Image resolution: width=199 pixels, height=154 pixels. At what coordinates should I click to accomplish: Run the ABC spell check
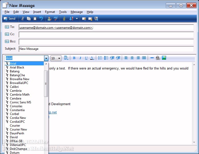(56, 19)
